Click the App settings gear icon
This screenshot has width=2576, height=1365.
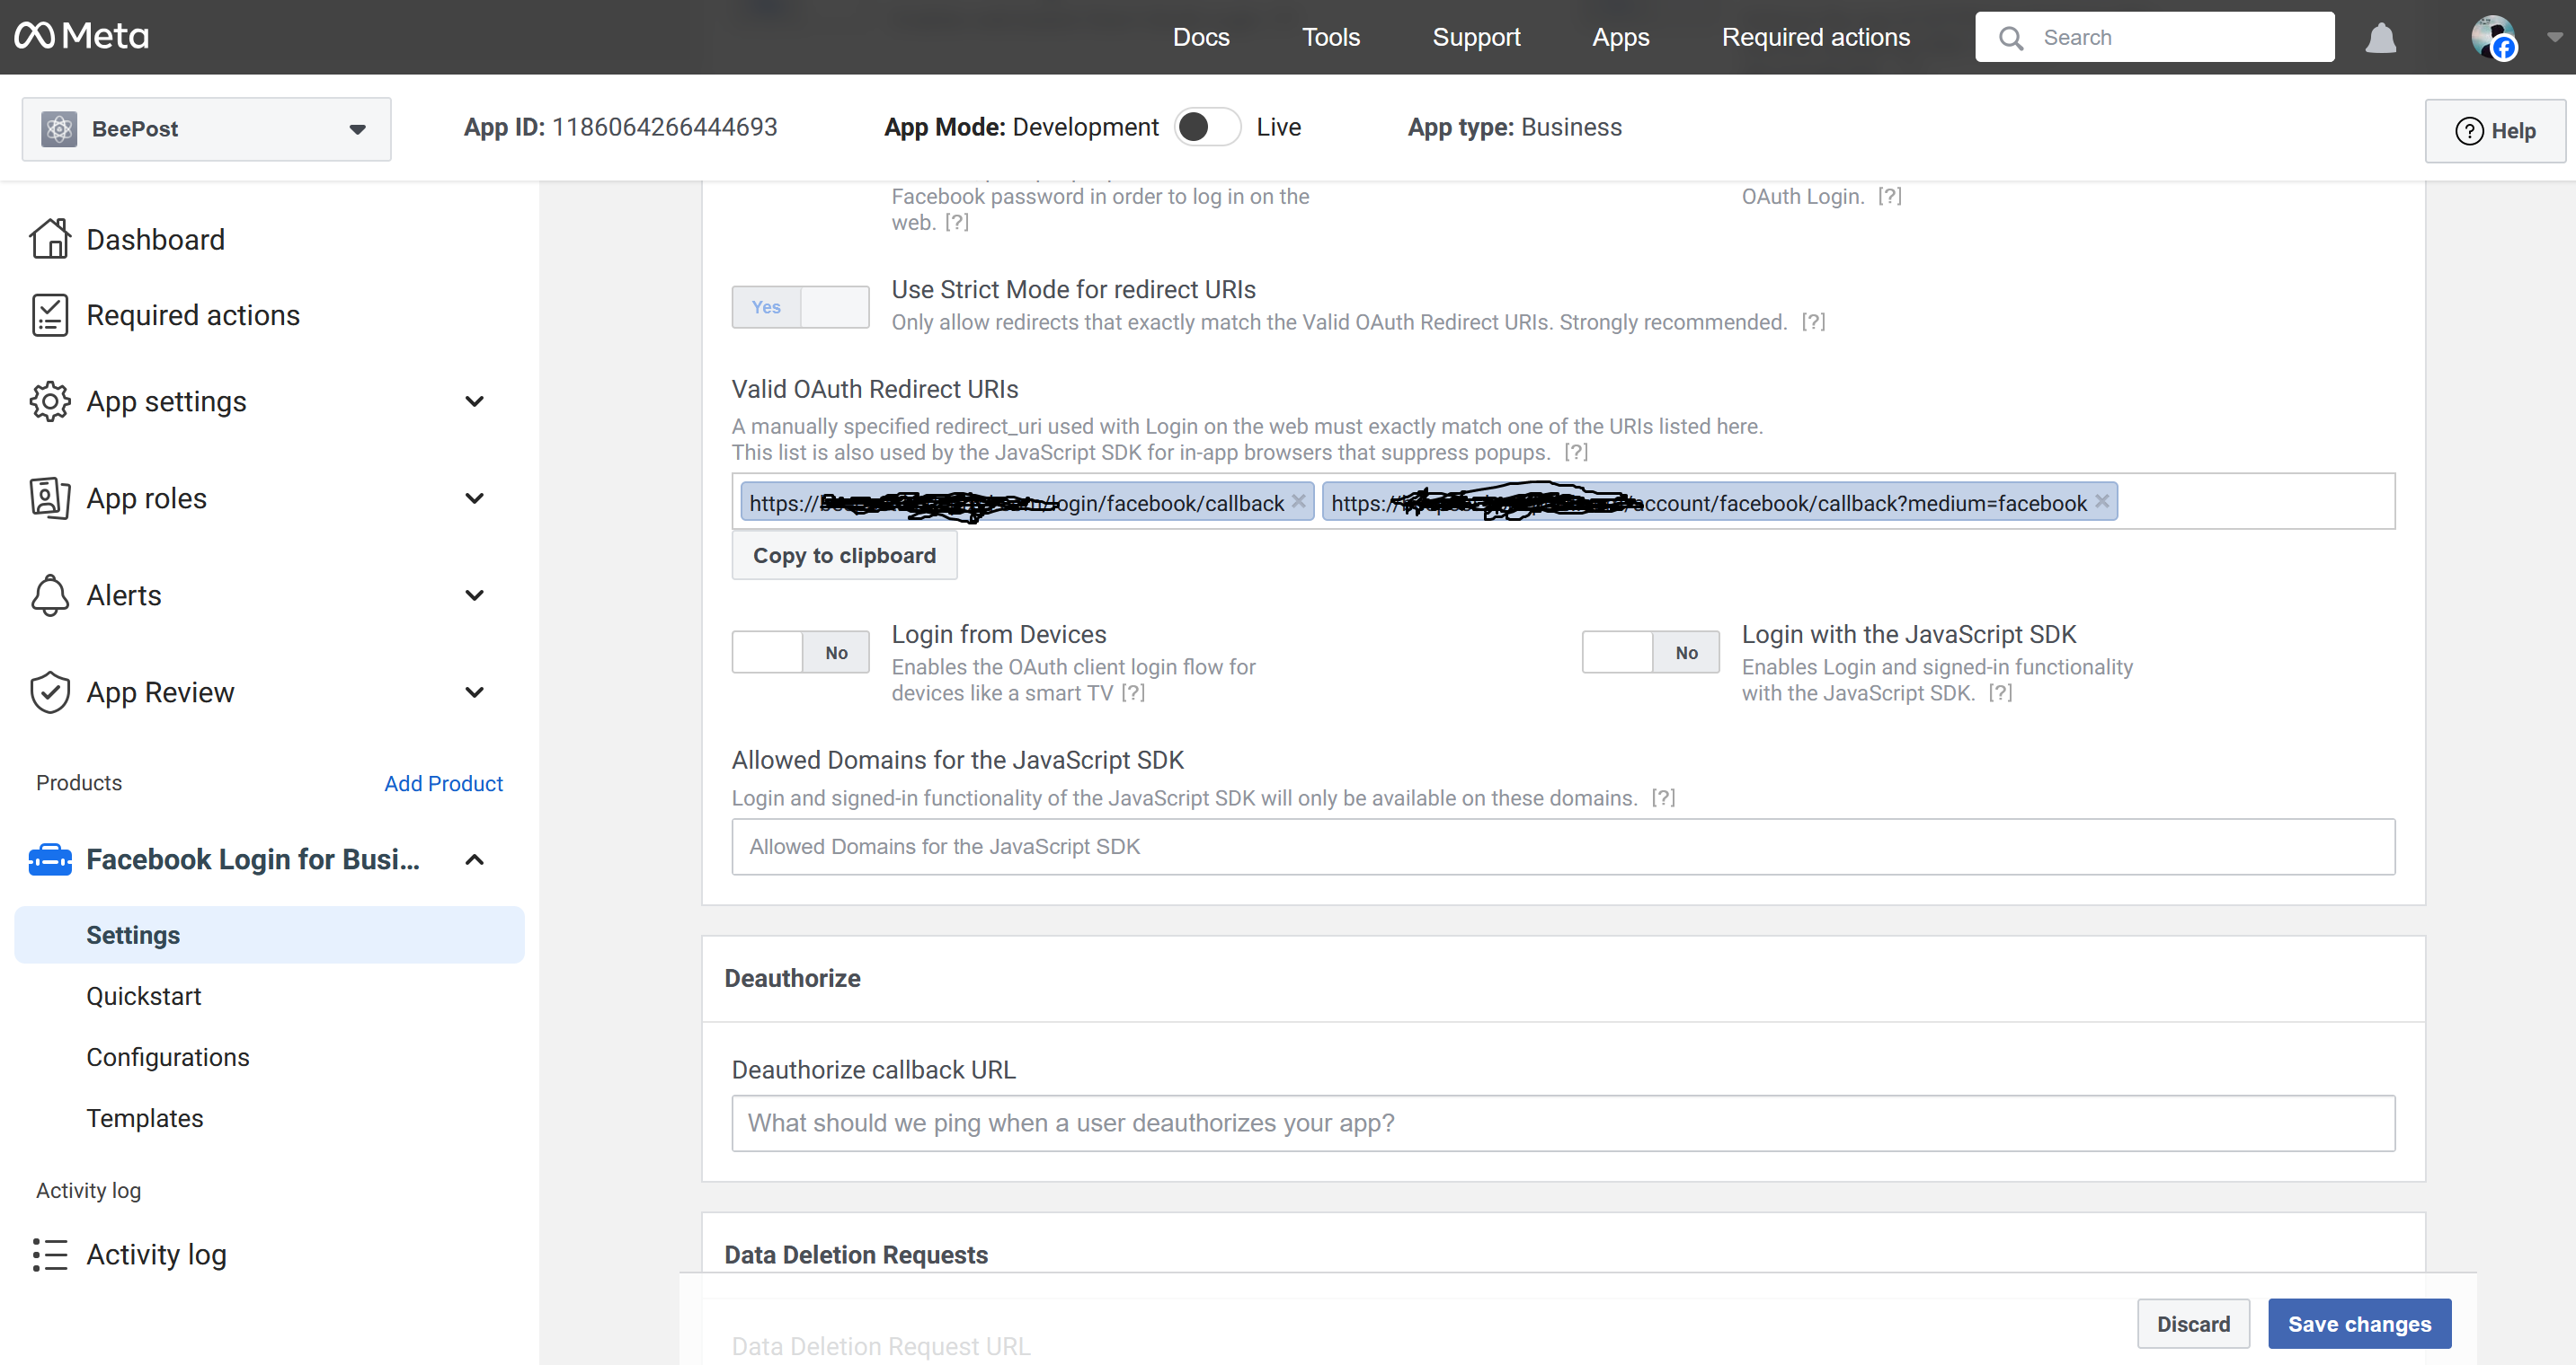[x=50, y=401]
